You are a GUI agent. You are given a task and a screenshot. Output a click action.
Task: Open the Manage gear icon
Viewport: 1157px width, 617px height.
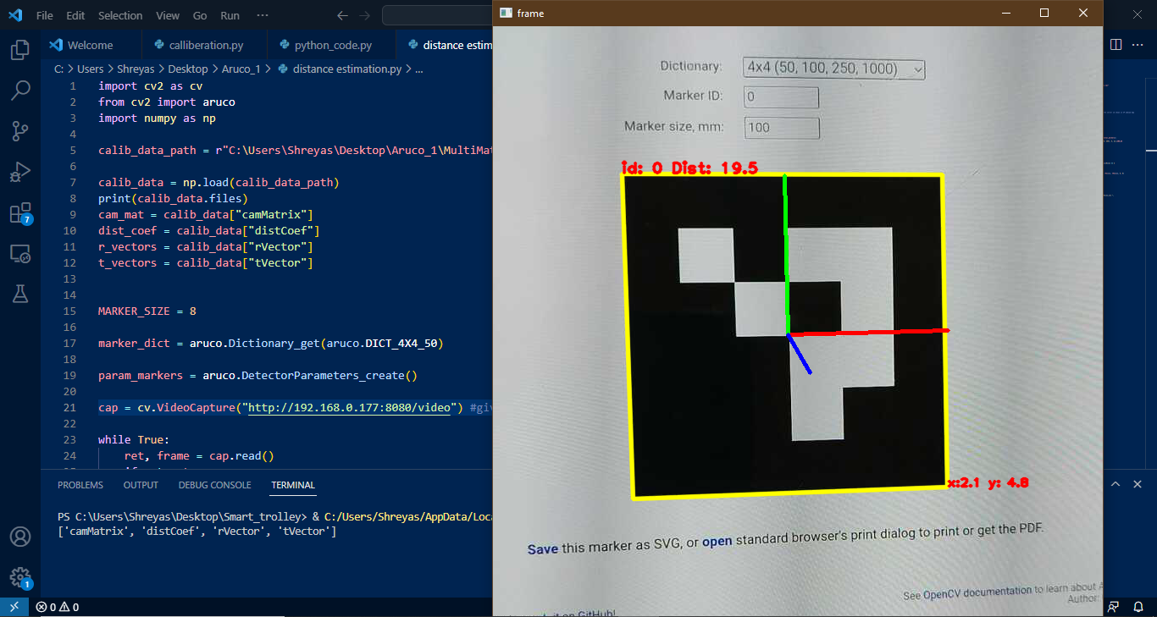[x=19, y=577]
